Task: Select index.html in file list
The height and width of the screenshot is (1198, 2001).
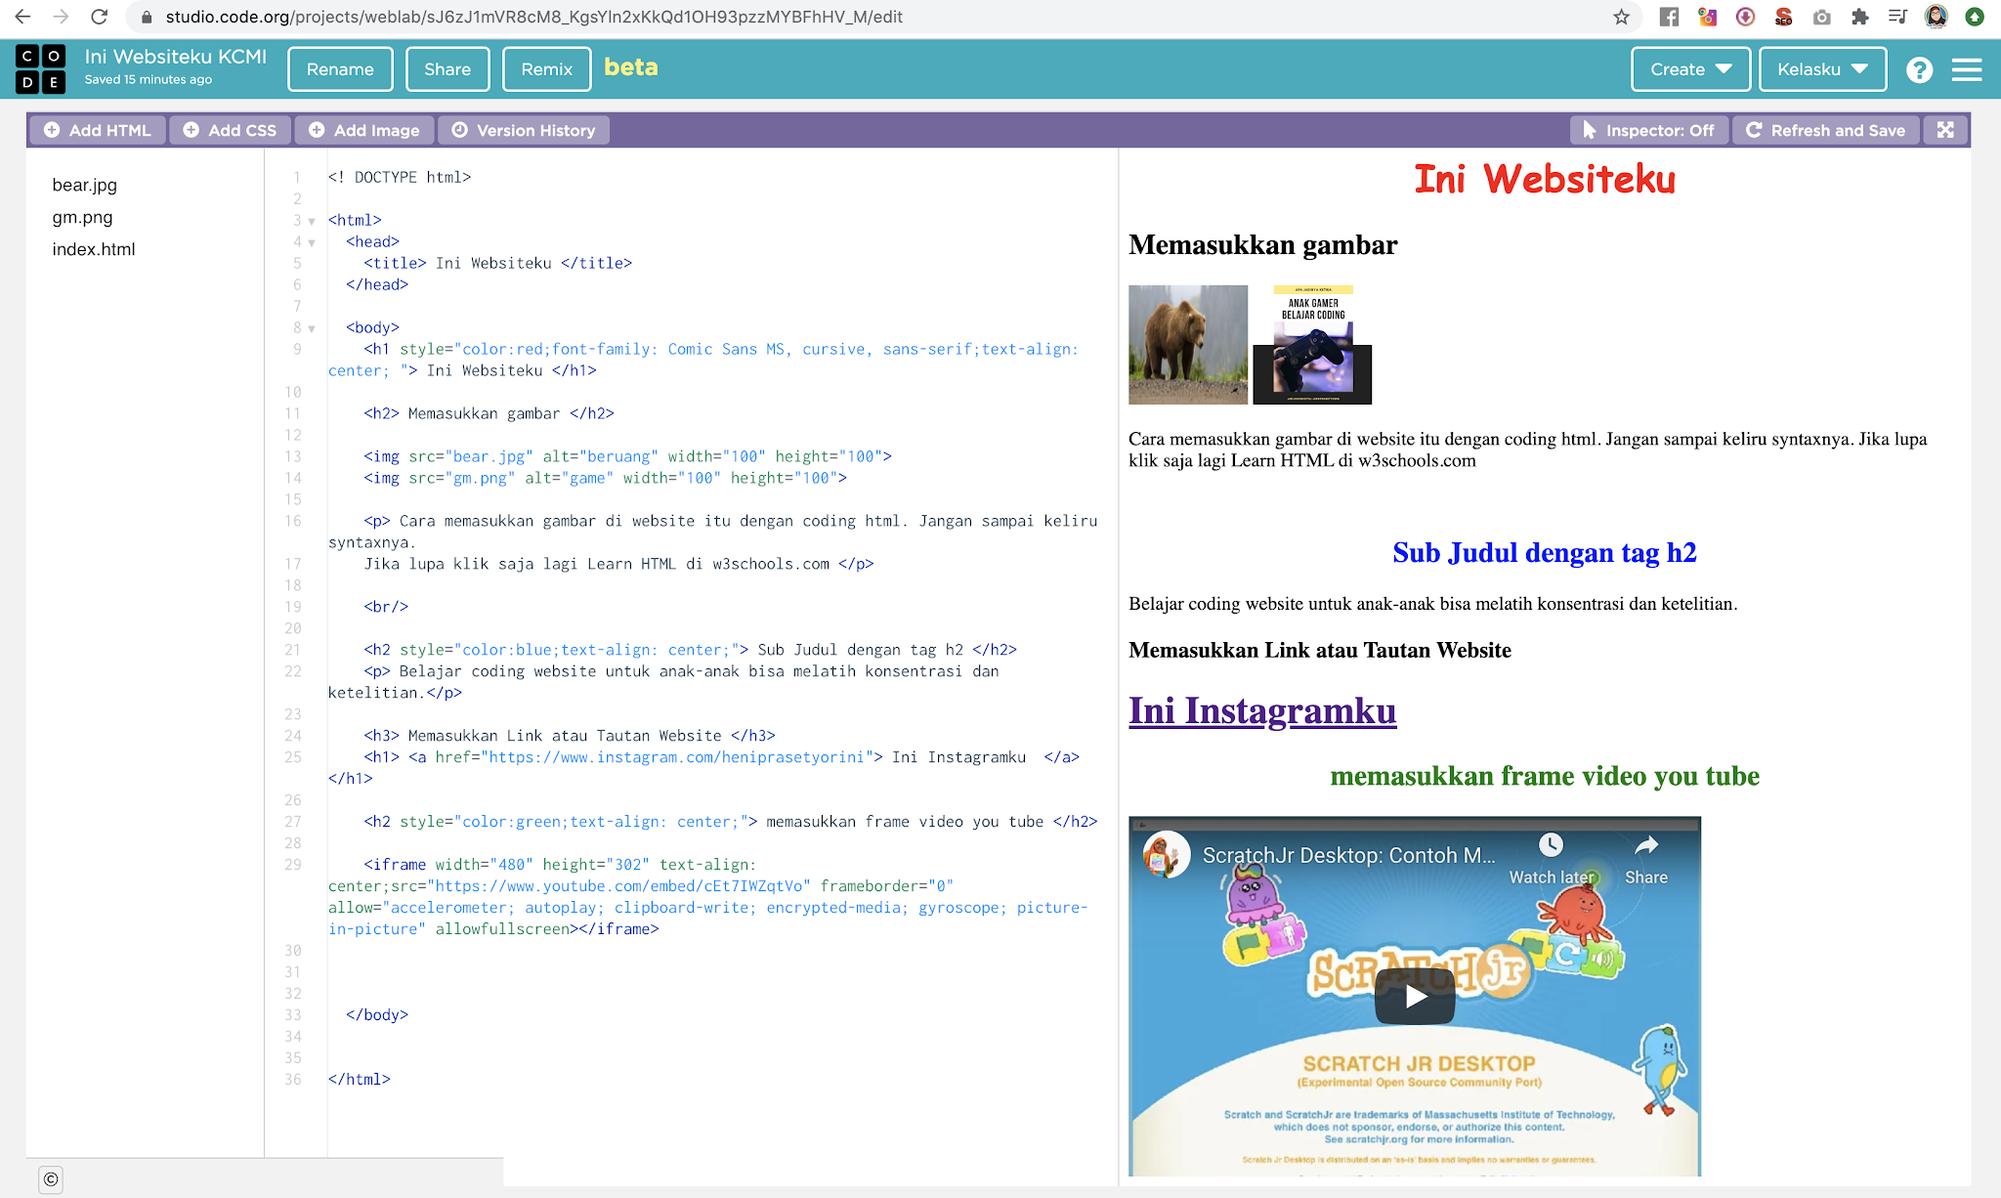Action: point(94,249)
